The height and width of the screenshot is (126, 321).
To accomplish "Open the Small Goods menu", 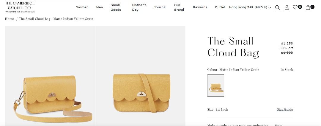I will click(116, 7).
